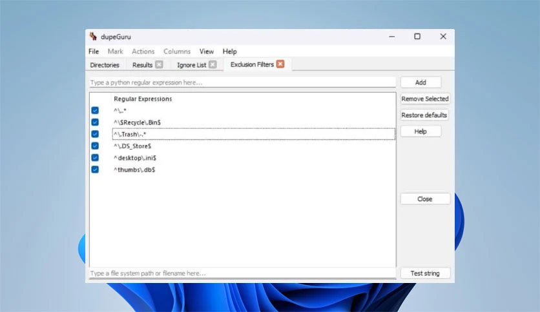Click the Help button beside the list

[x=421, y=132]
